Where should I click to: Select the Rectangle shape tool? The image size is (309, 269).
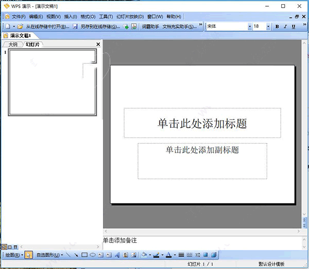[x=84, y=255]
